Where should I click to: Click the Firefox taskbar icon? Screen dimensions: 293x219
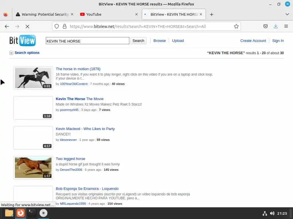[x=21, y=213]
